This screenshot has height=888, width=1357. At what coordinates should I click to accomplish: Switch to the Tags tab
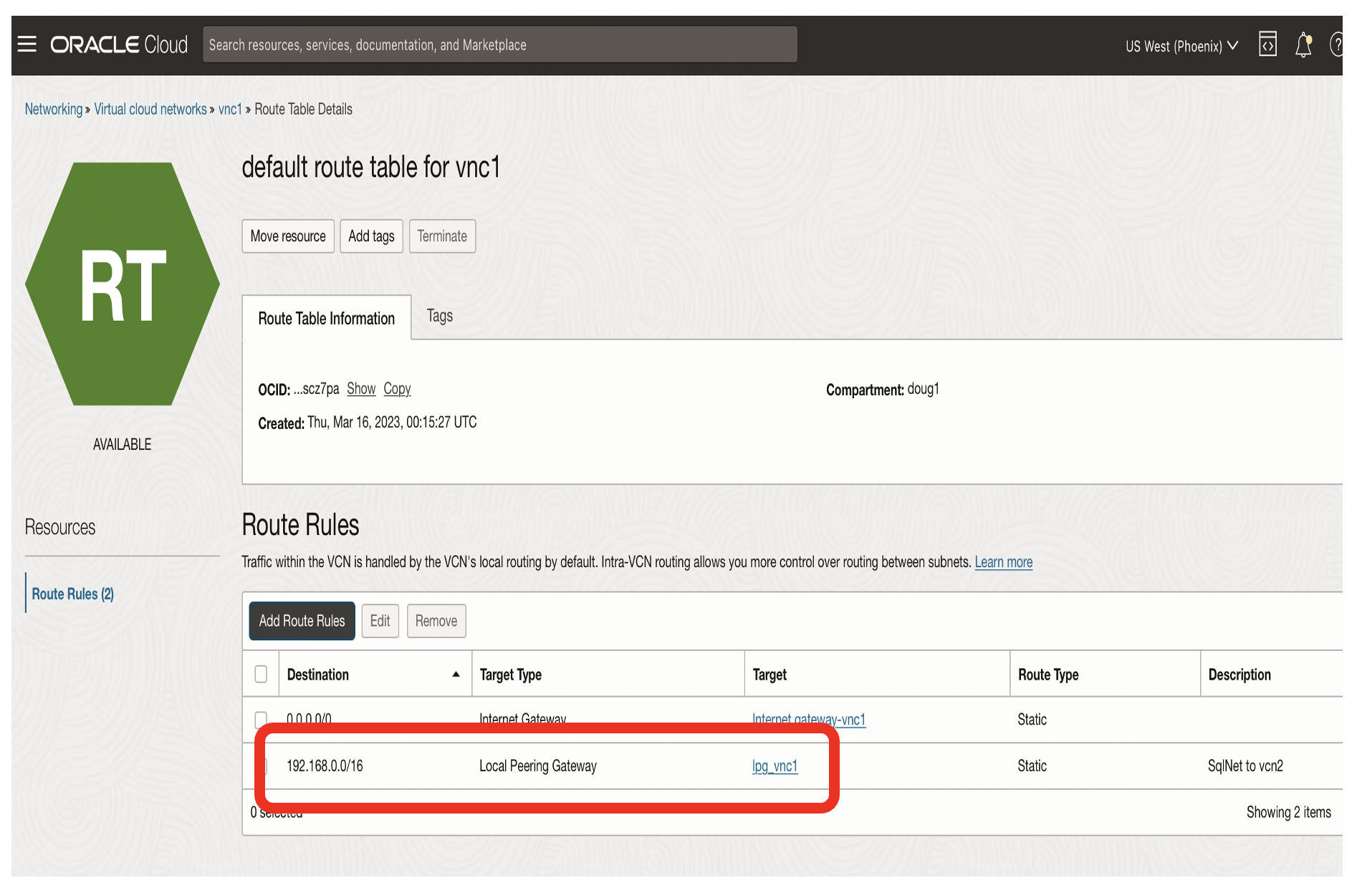point(439,316)
